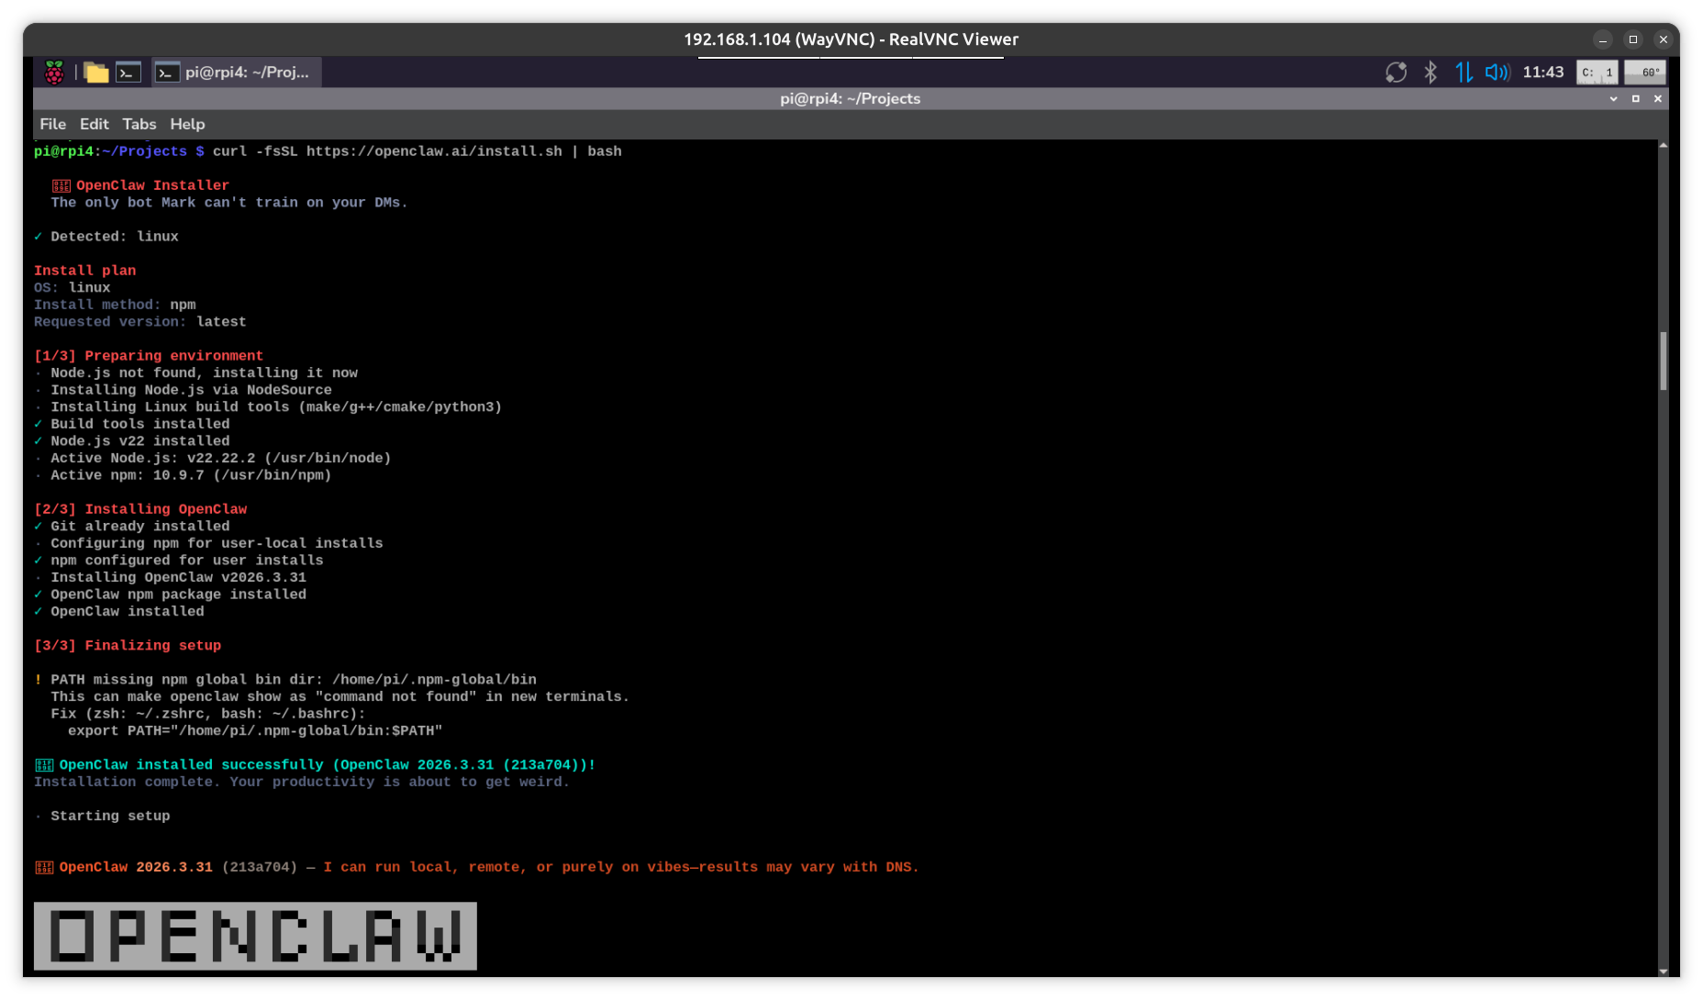Image resolution: width=1703 pixels, height=1000 pixels.
Task: Open the File menu in the terminal
Action: tap(52, 124)
